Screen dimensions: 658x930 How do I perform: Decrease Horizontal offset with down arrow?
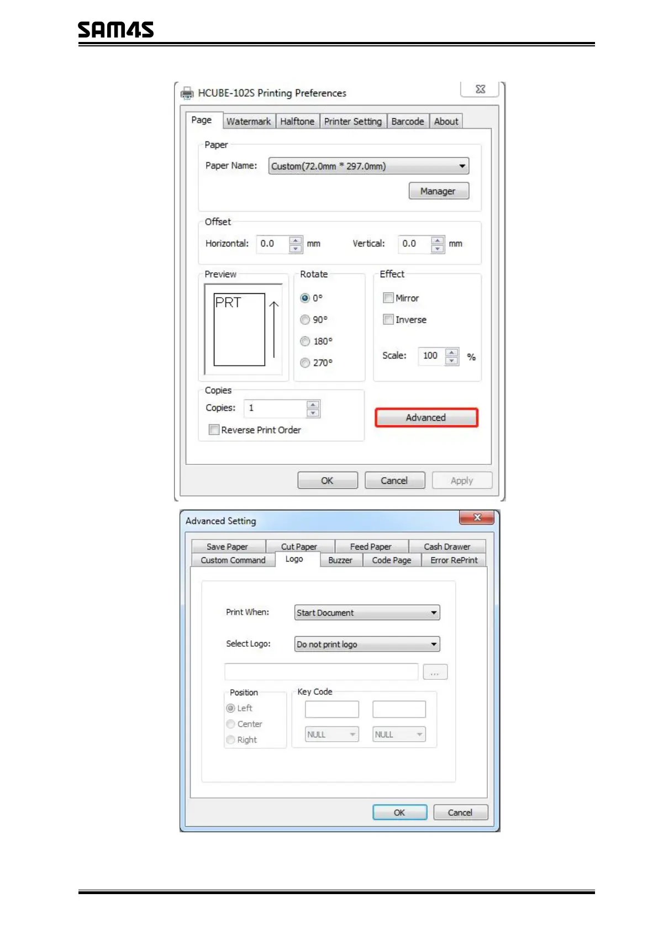coord(296,249)
